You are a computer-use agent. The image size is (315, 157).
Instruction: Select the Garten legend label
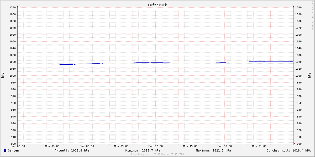pos(13,150)
